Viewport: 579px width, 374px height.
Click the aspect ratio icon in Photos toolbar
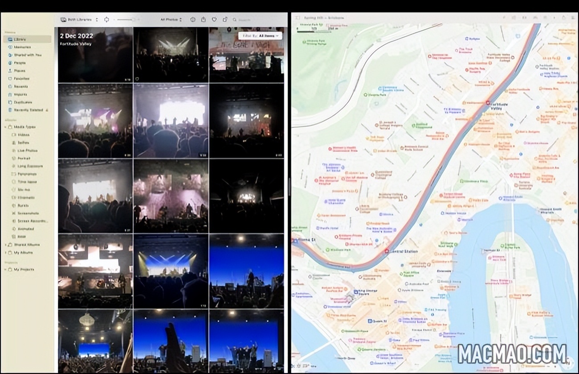(x=106, y=20)
